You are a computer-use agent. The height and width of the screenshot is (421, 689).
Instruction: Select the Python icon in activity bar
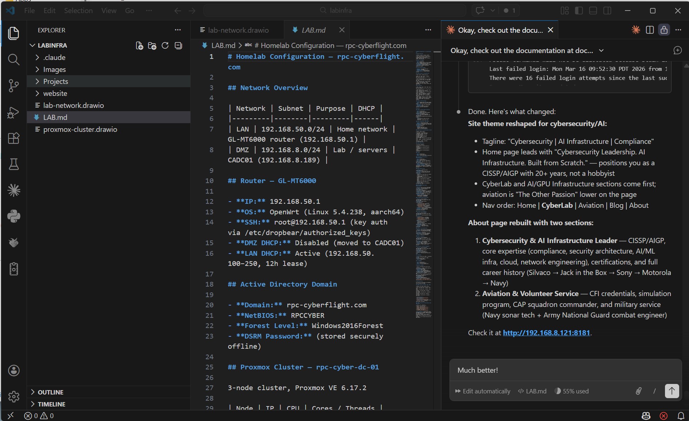[13, 216]
